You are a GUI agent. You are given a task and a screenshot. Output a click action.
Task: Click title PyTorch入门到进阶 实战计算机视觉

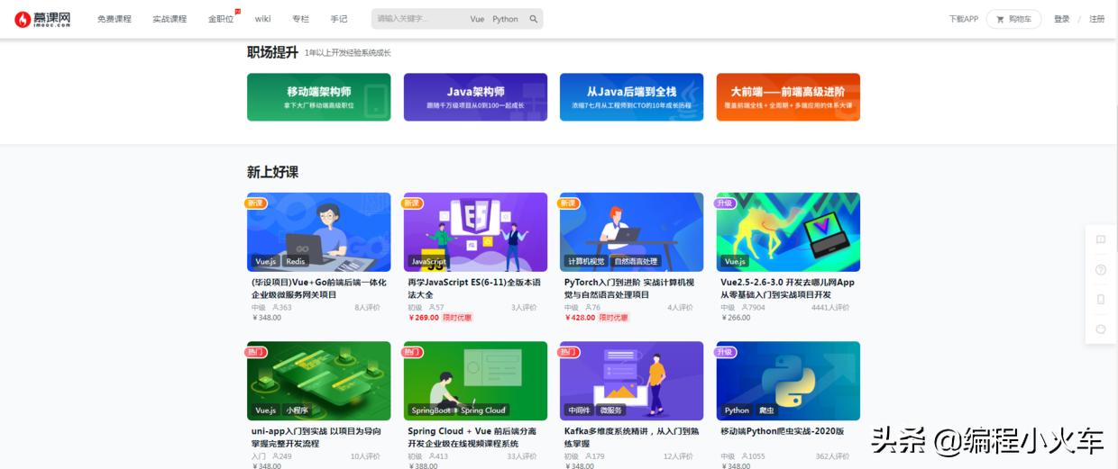point(629,288)
